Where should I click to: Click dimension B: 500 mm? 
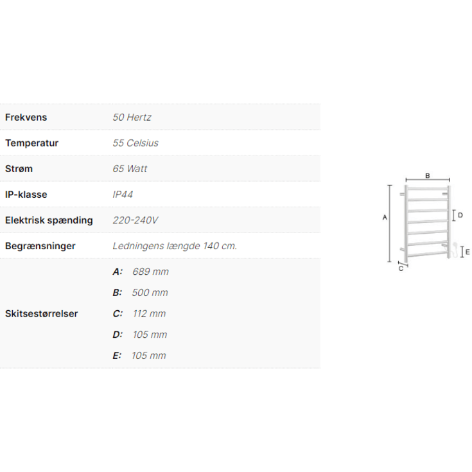[140, 293]
